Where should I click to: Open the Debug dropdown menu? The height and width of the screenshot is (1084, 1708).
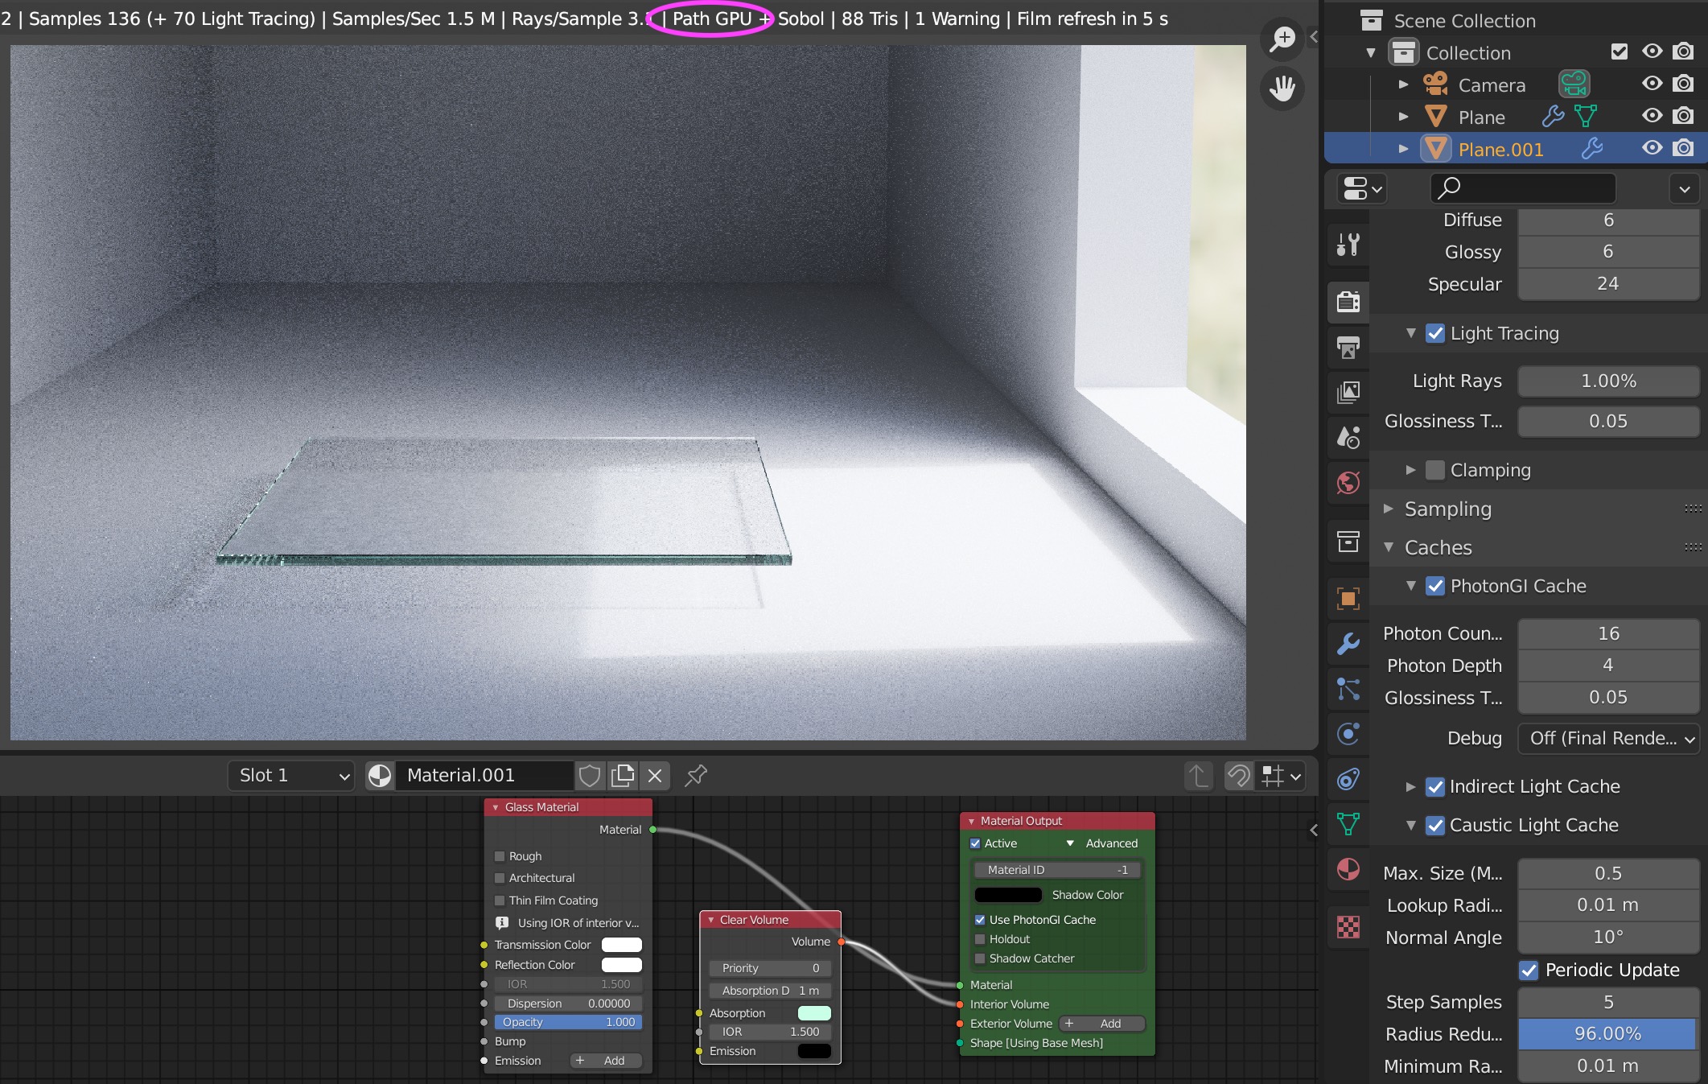[x=1608, y=739]
